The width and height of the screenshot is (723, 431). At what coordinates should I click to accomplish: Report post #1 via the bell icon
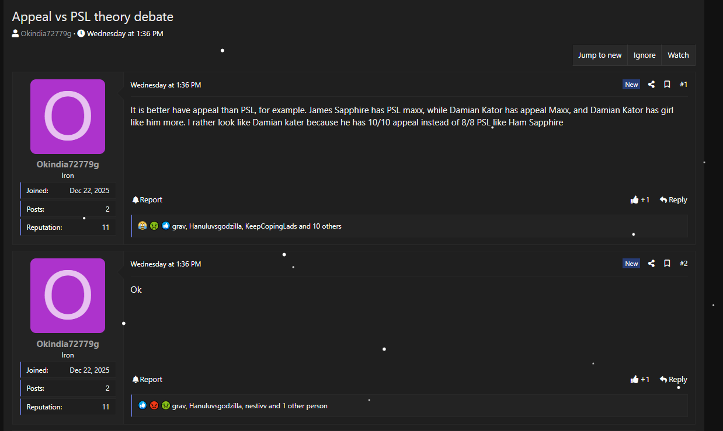[147, 200]
